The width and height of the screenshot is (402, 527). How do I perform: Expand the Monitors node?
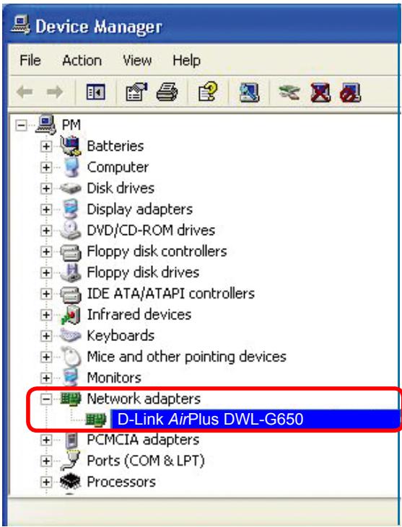pos(46,378)
